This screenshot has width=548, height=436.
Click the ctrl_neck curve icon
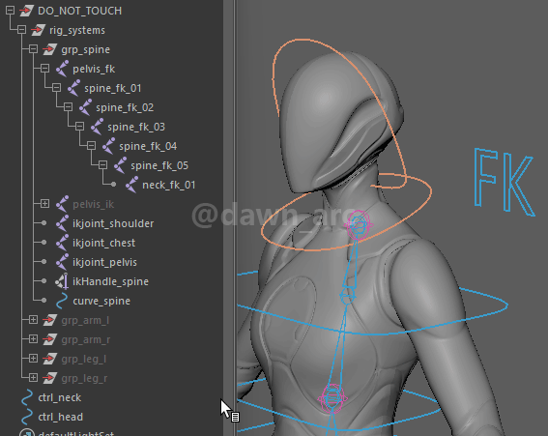click(x=27, y=397)
